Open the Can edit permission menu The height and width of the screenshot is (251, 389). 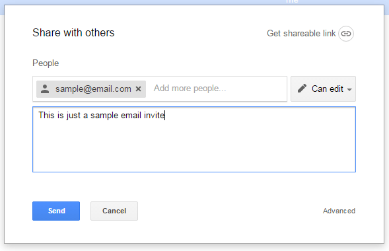point(323,89)
